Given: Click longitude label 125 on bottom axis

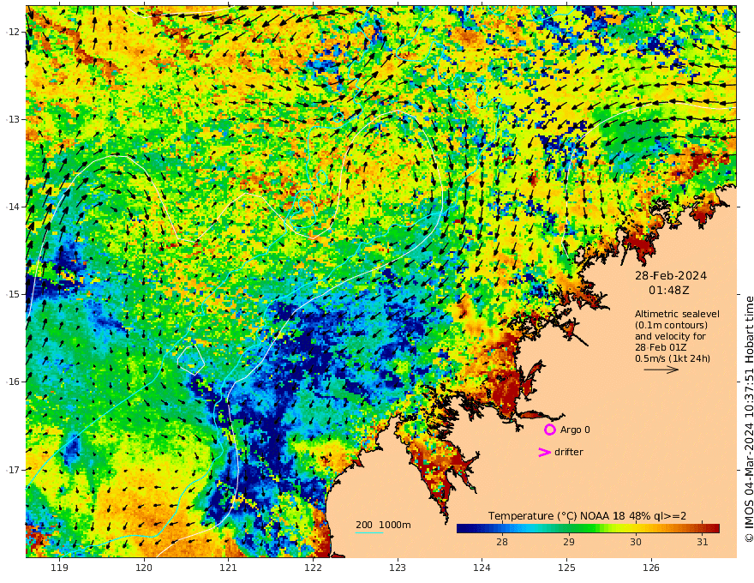Looking at the screenshot, I should coord(567,568).
